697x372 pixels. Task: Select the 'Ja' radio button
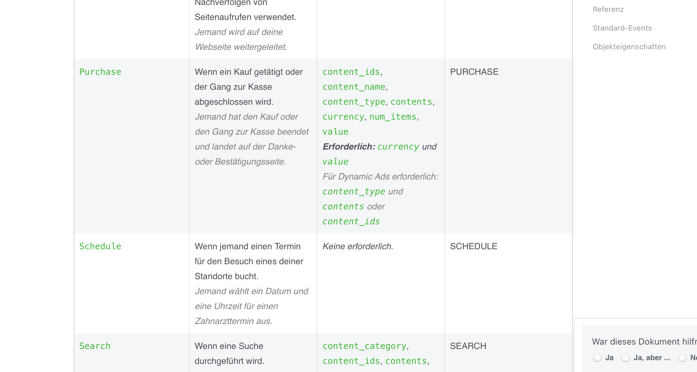pos(597,358)
